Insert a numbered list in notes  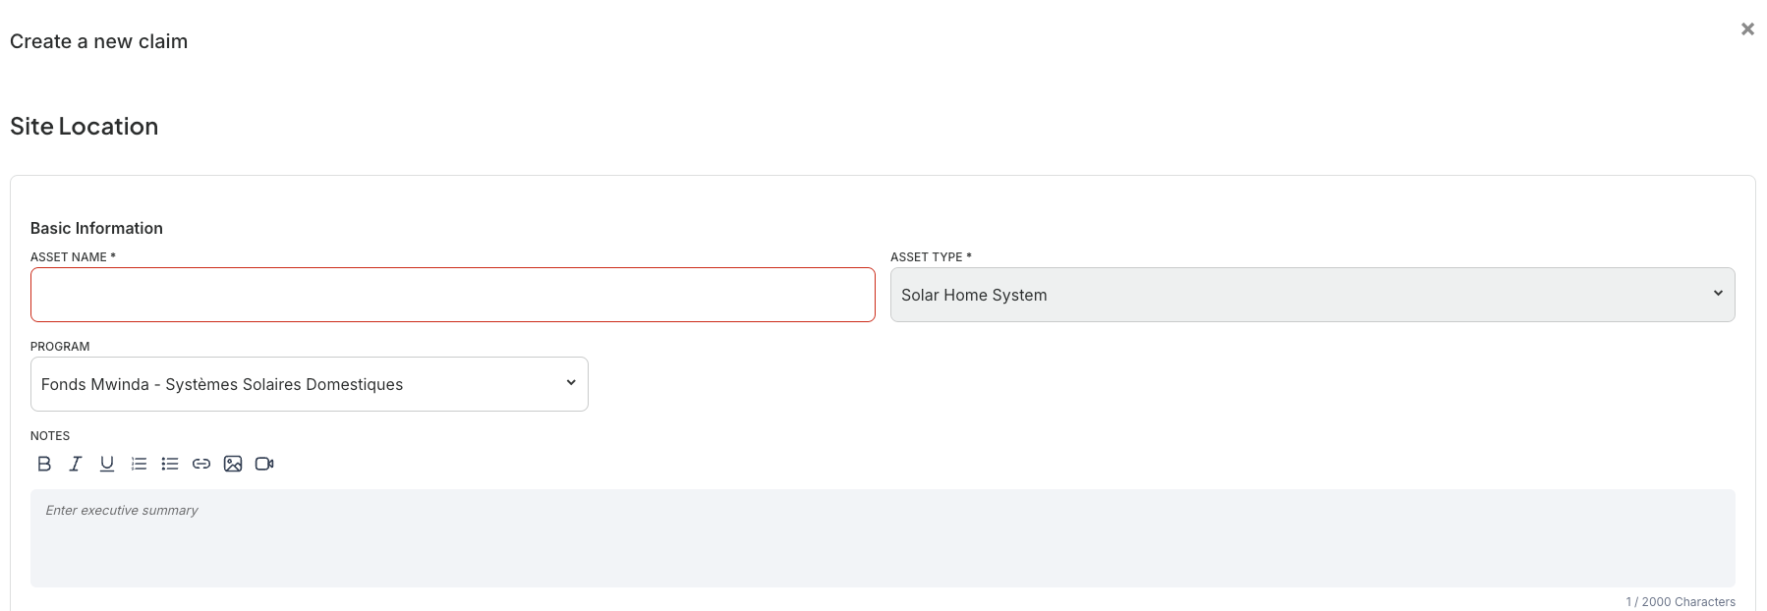[139, 464]
